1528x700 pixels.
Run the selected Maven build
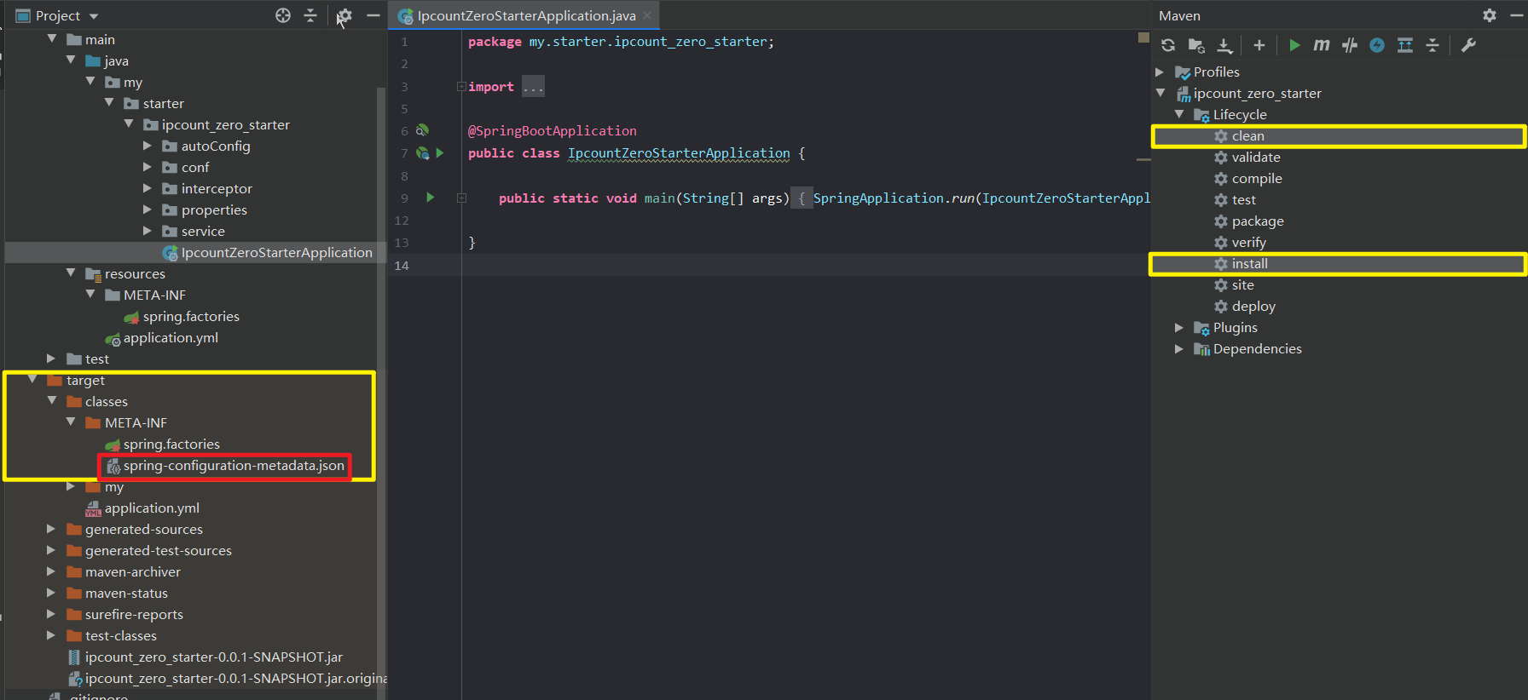(1294, 45)
